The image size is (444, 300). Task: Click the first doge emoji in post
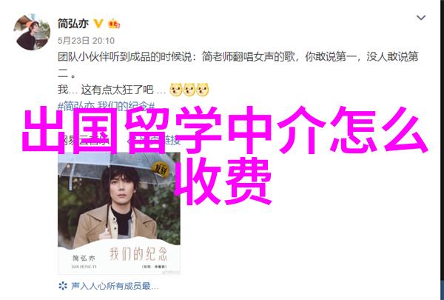point(175,90)
